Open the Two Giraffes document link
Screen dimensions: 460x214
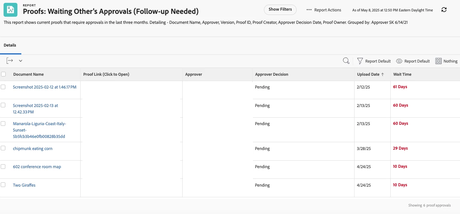[24, 185]
